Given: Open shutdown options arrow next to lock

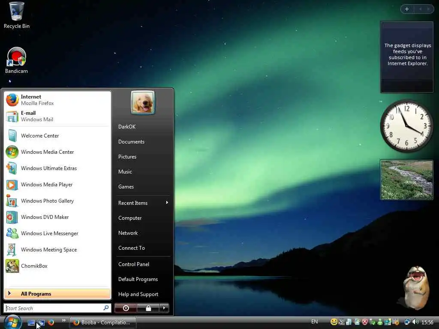Looking at the screenshot, I should coord(164,308).
